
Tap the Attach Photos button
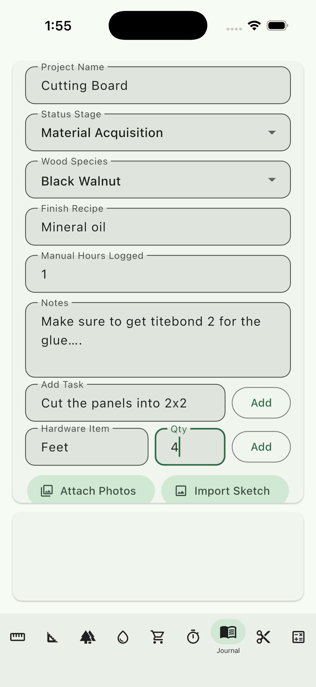point(91,490)
